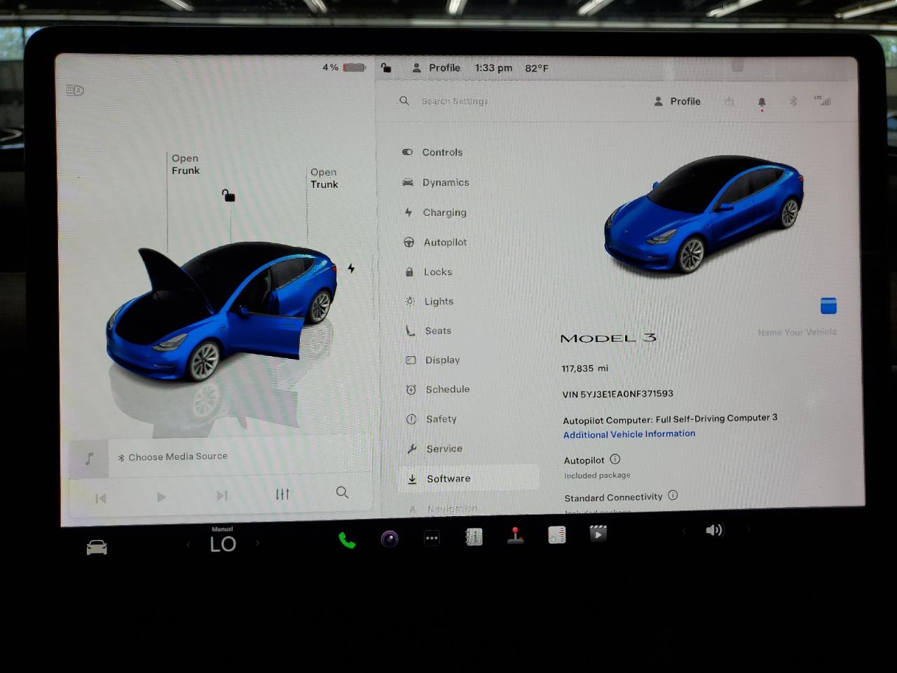
Task: Open the owner's manual app icon
Action: coord(474,537)
